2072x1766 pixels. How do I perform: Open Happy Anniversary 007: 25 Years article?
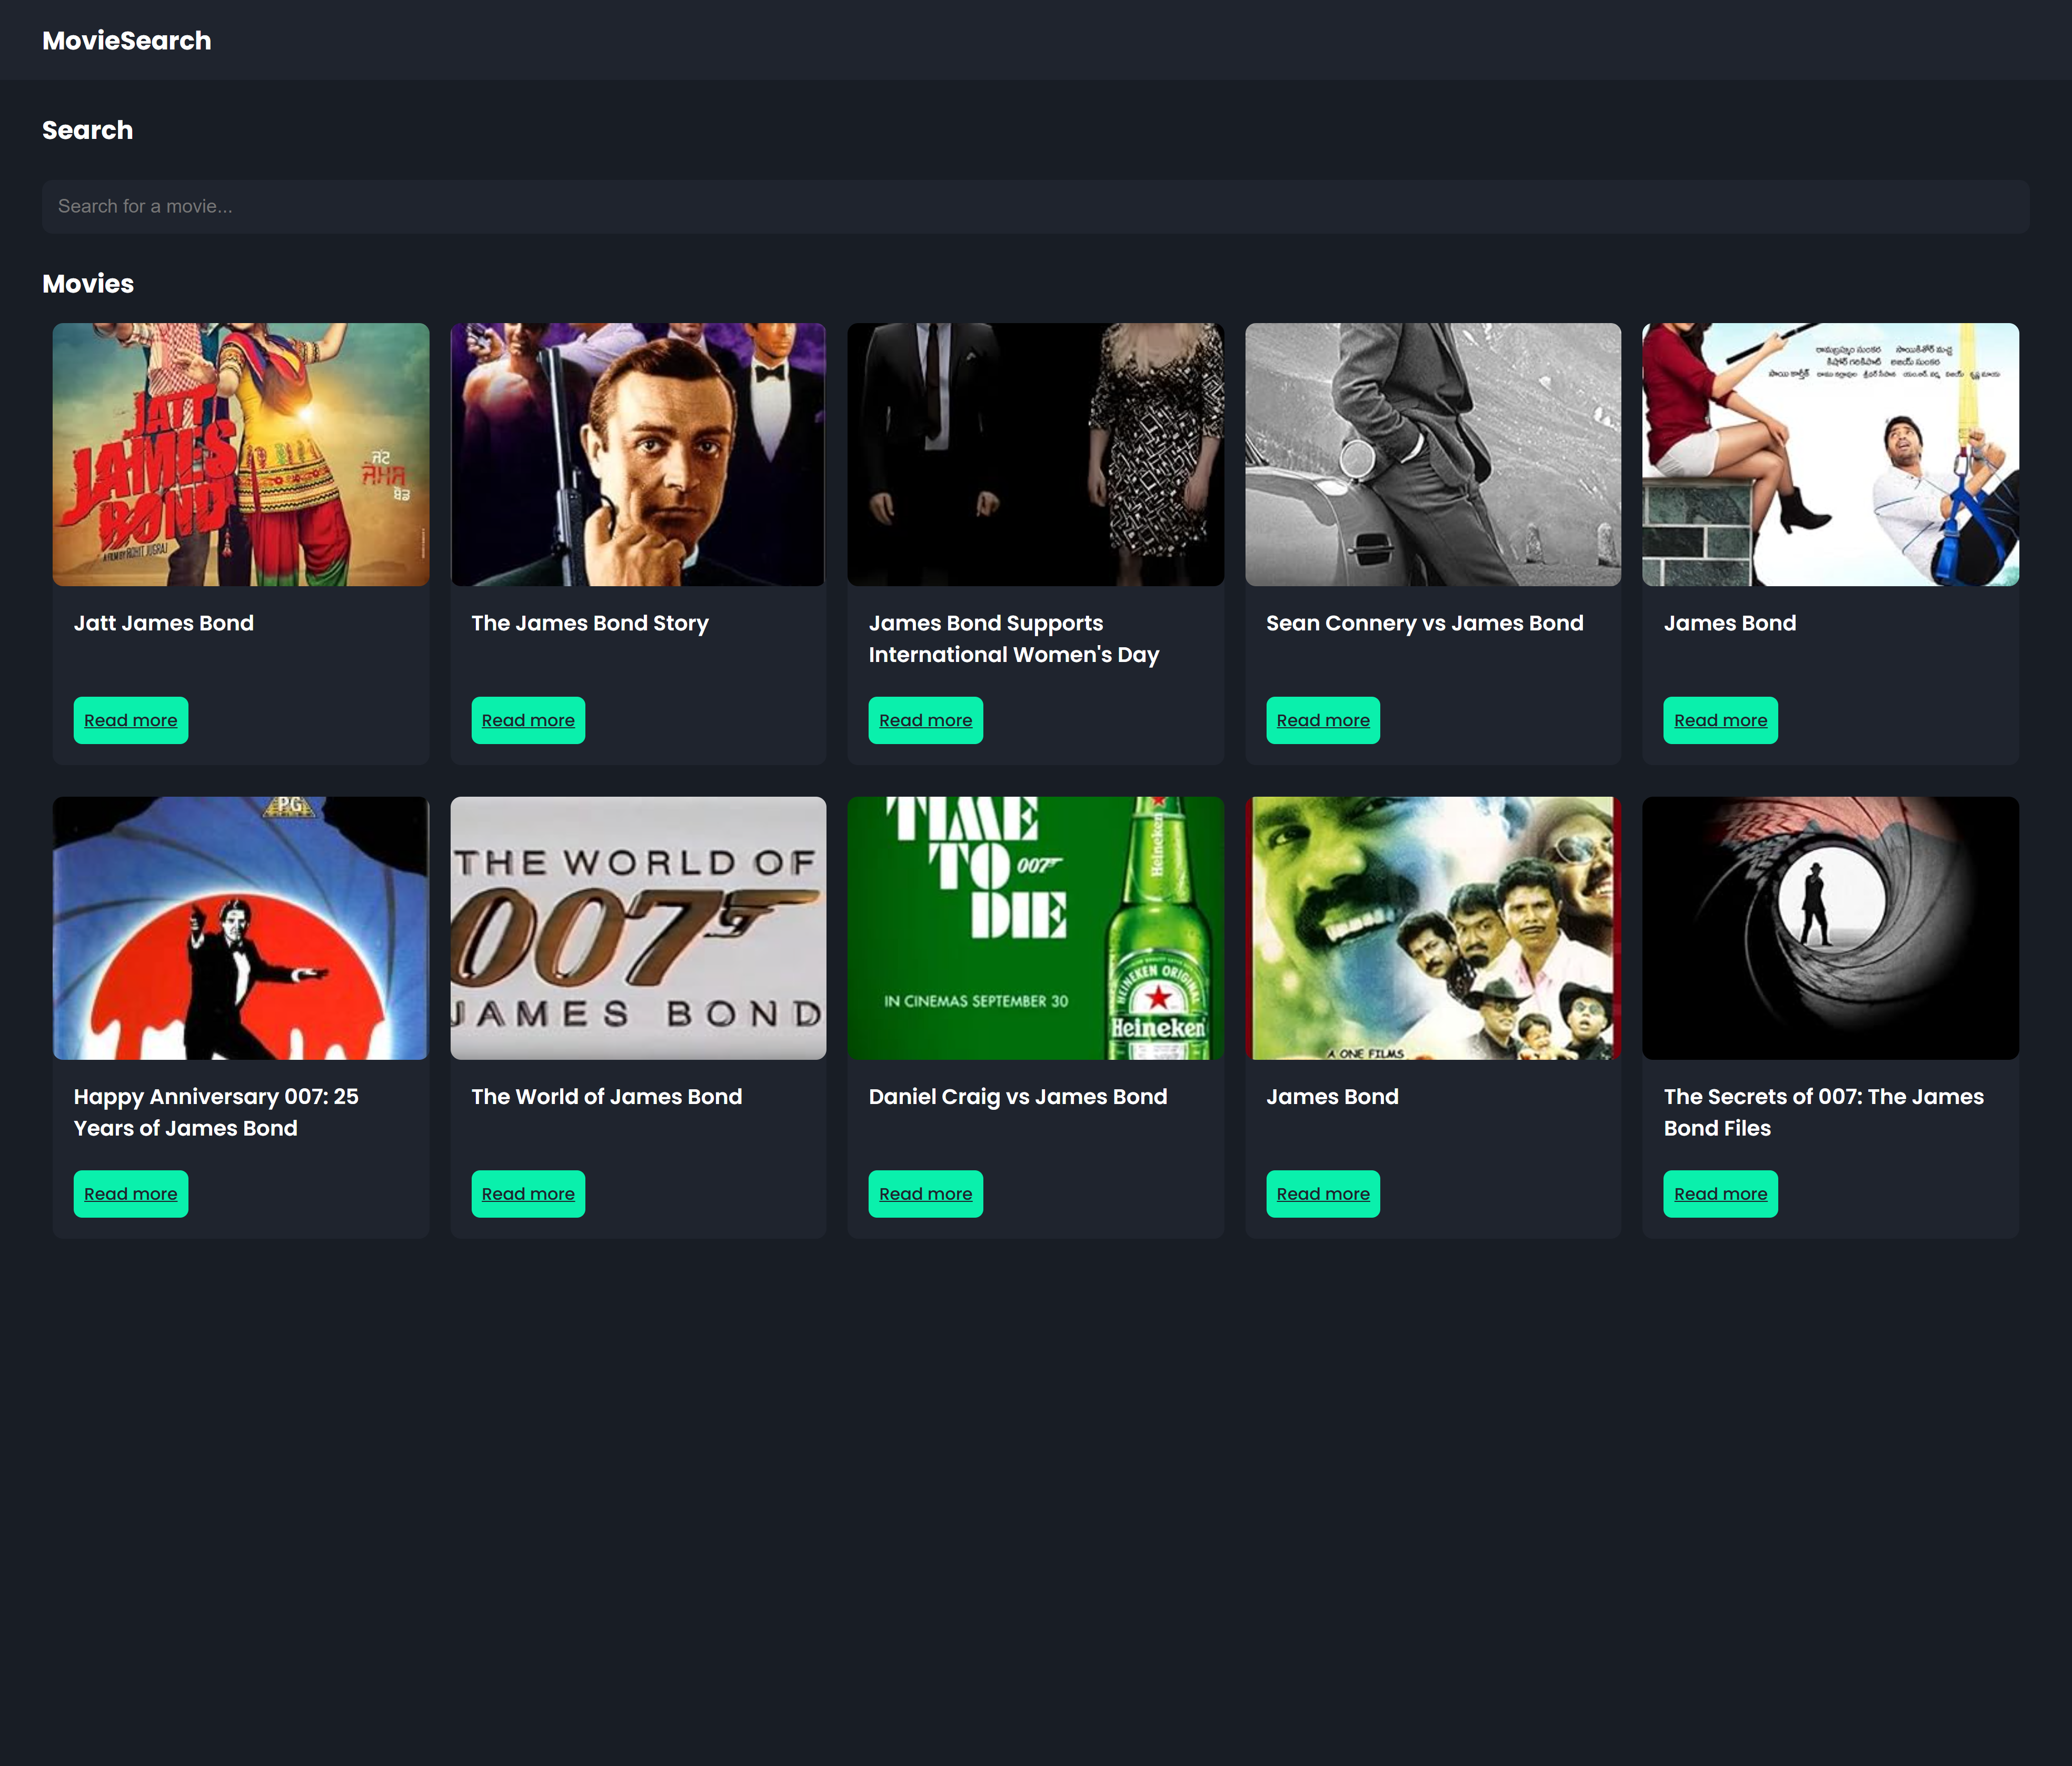coord(130,1193)
